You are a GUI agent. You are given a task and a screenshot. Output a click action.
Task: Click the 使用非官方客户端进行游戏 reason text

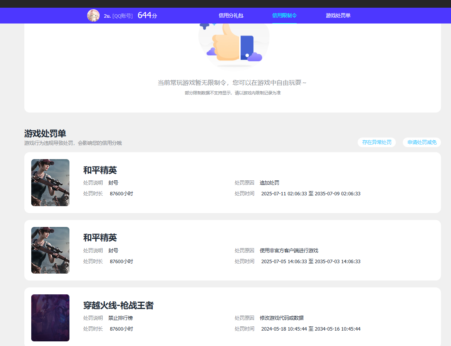[289, 250]
